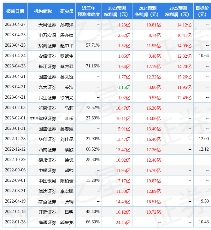The height and width of the screenshot is (230, 211).
Task: Click the 2023预测净利润 column header
Action: pos(117,11)
